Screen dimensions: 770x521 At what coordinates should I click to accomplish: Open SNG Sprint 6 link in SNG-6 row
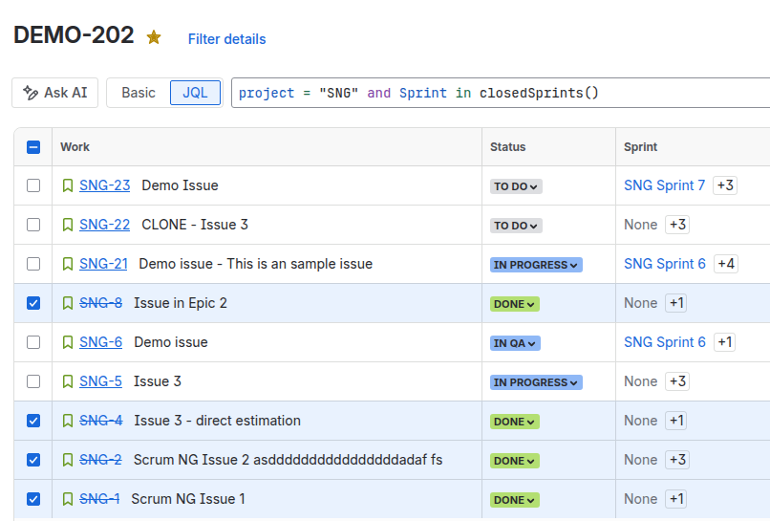click(664, 342)
